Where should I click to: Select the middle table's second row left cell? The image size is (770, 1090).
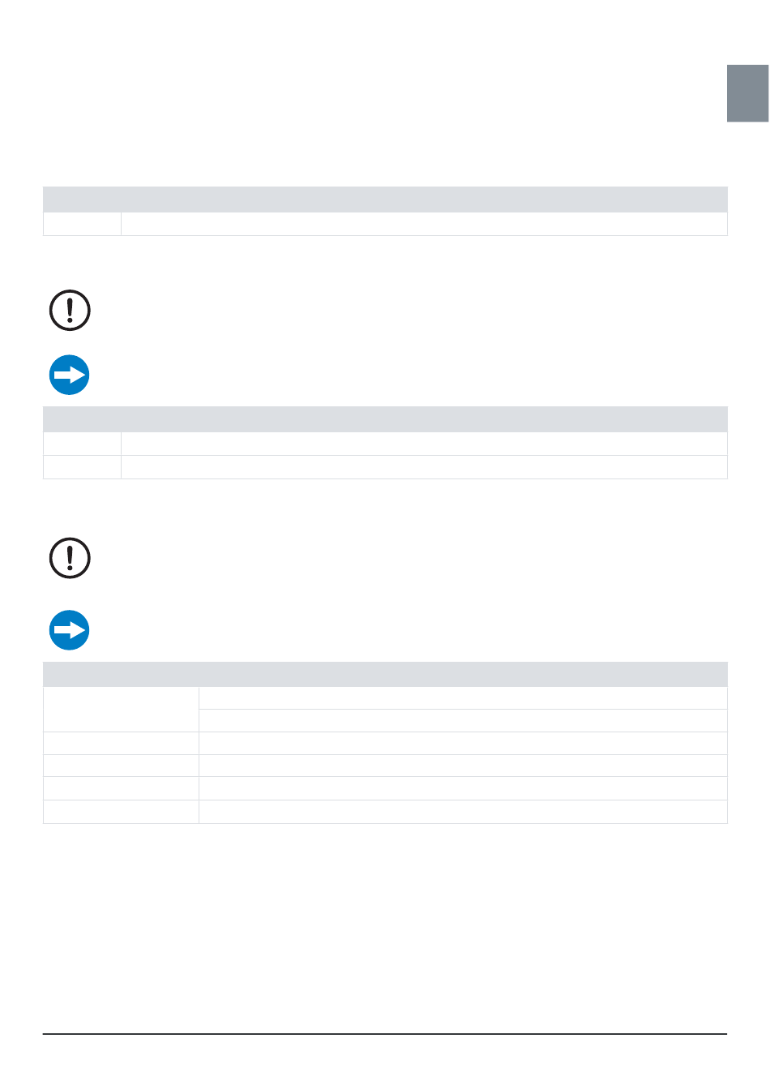click(x=82, y=467)
